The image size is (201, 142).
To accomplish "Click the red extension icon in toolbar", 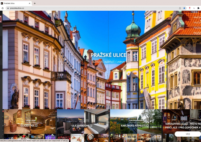I will (189, 8).
